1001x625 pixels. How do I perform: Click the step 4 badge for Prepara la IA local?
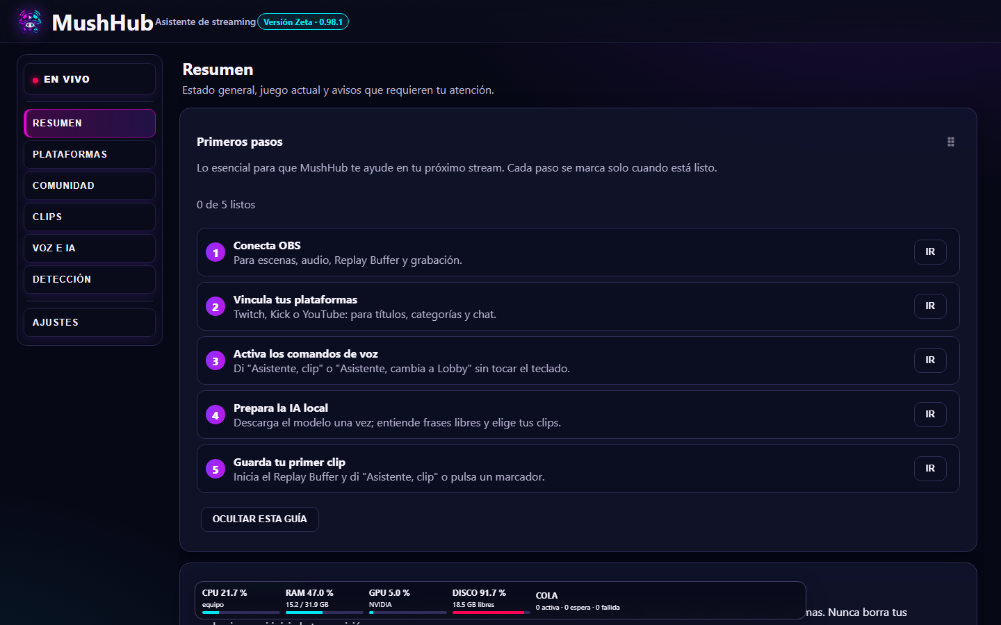215,415
